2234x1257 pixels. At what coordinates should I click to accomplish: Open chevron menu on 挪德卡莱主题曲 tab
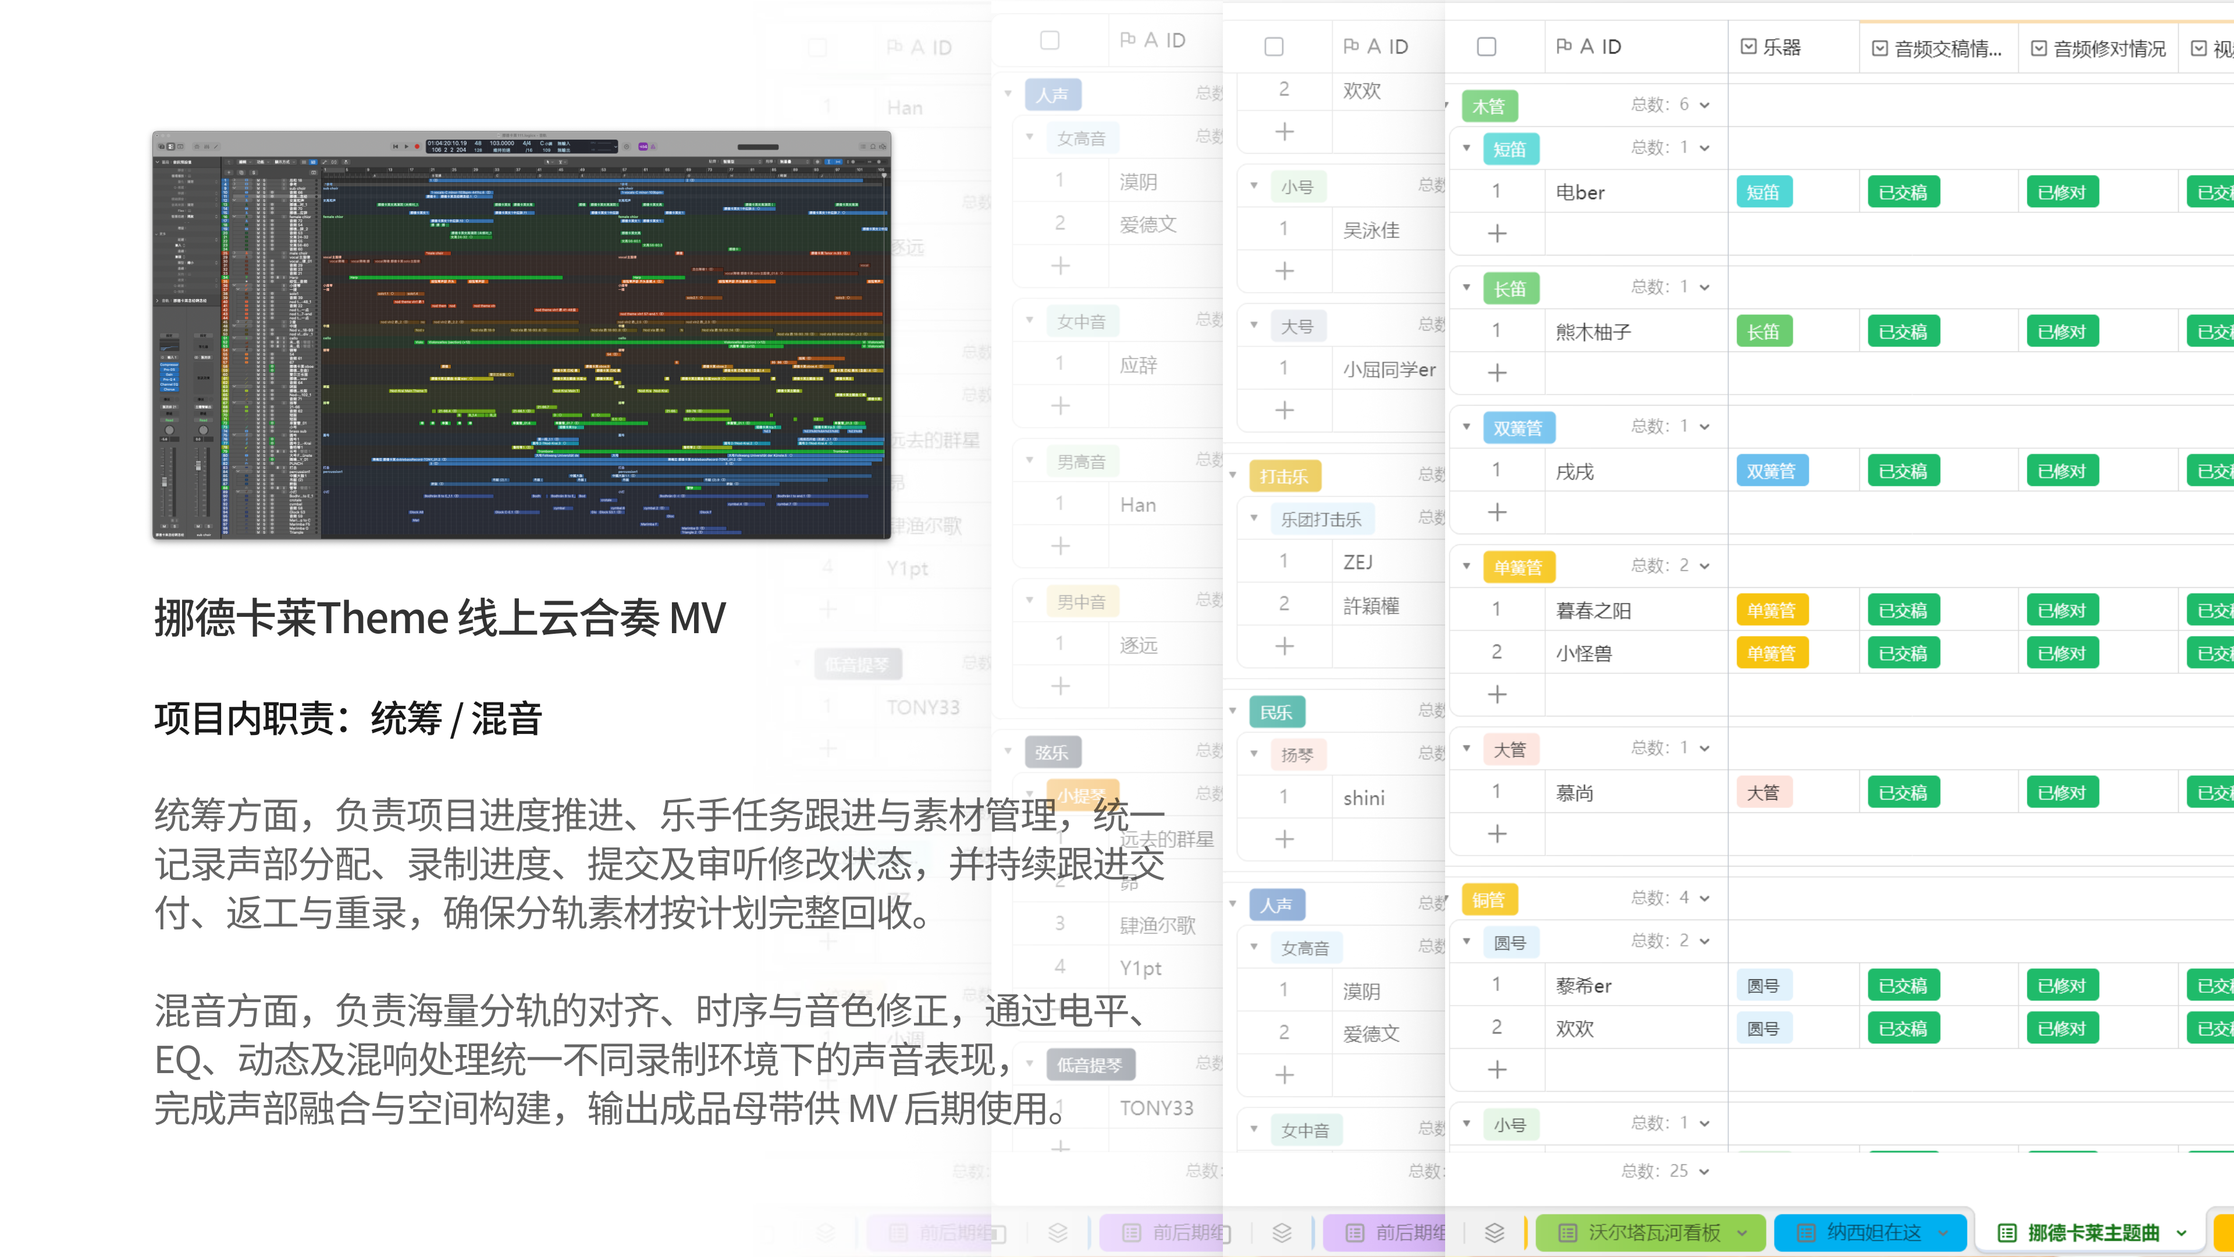click(2182, 1233)
